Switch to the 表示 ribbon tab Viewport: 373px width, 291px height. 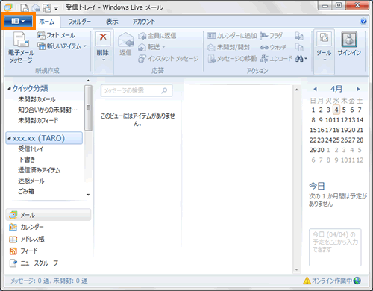click(x=112, y=22)
